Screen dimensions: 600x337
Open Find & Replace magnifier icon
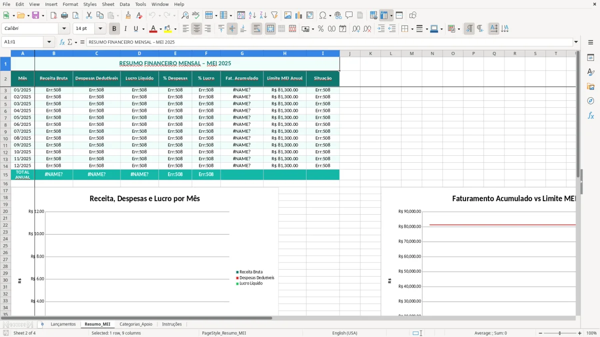(x=185, y=15)
